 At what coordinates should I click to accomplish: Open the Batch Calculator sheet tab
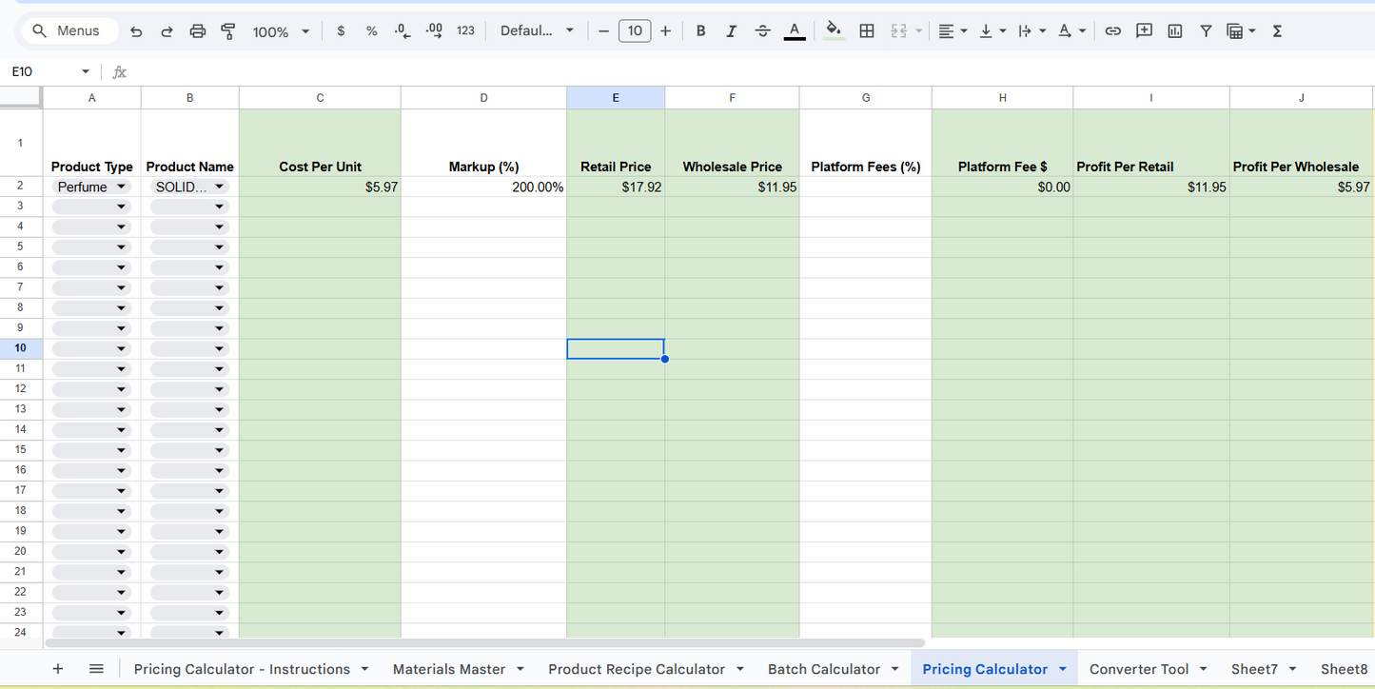pos(824,669)
